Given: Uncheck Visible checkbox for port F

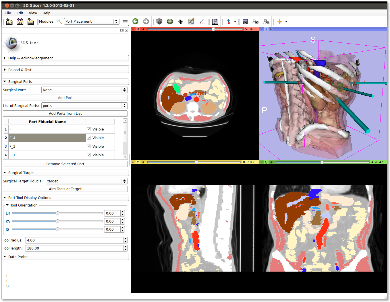Looking at the screenshot, I should coord(89,129).
